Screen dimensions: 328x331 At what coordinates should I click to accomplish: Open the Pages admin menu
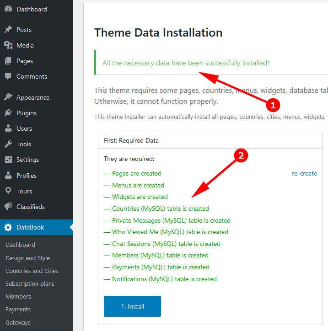coord(25,61)
